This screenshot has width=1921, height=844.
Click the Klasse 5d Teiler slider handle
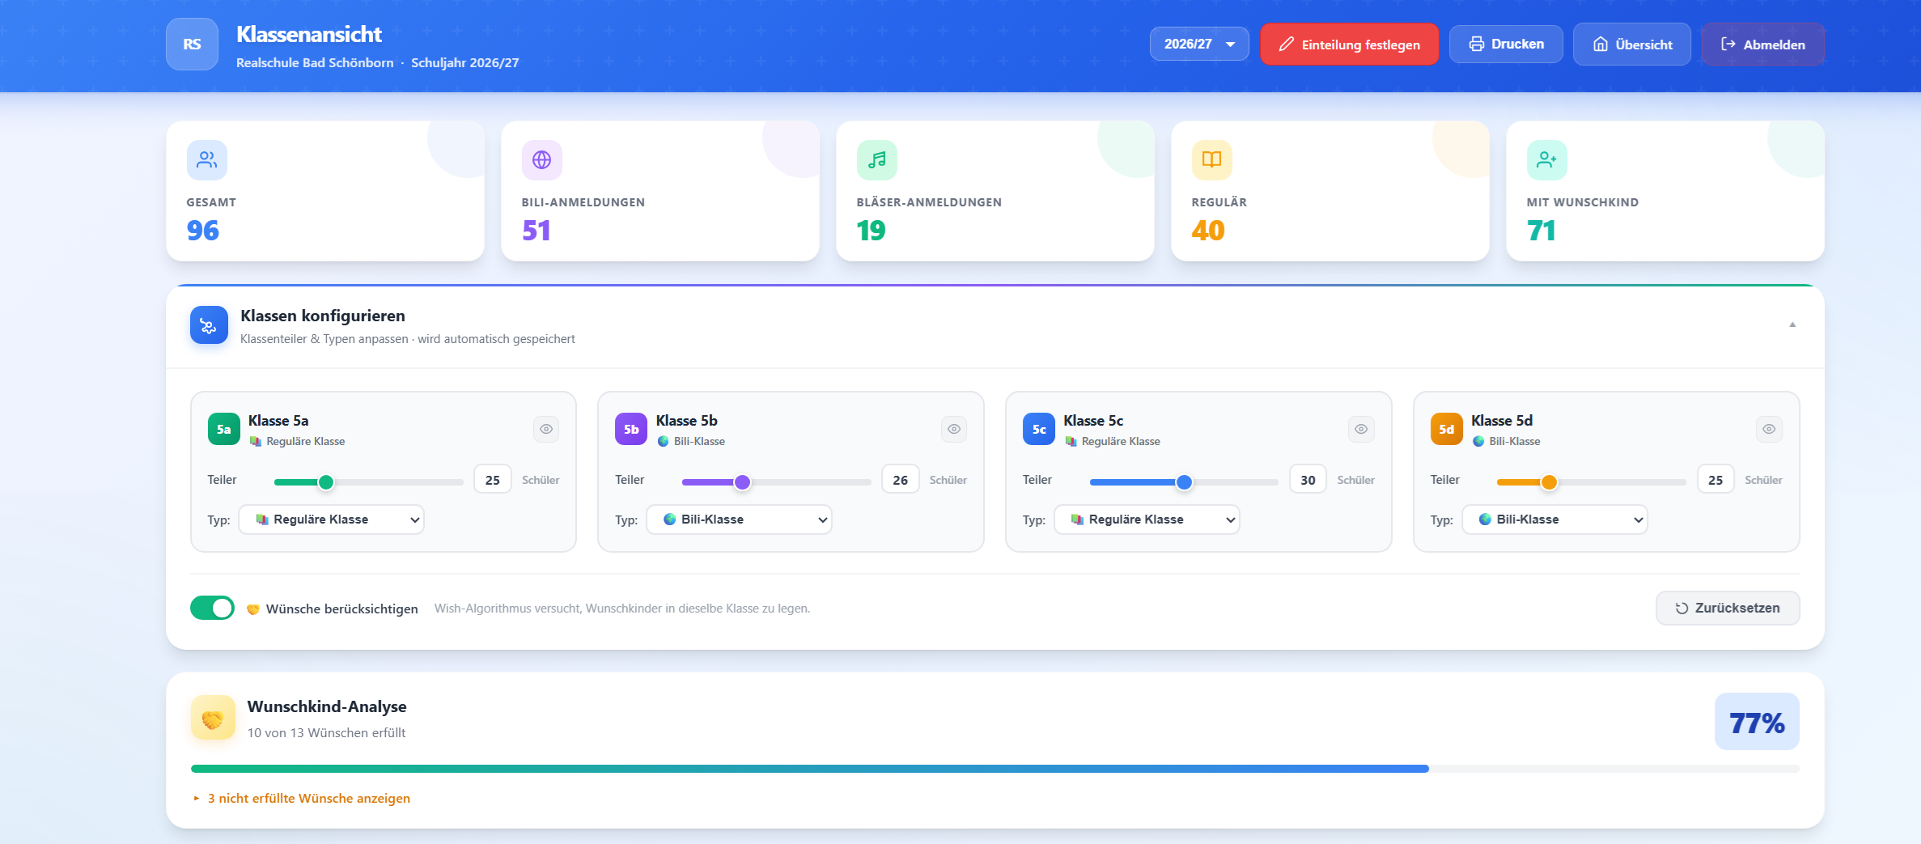(x=1549, y=482)
